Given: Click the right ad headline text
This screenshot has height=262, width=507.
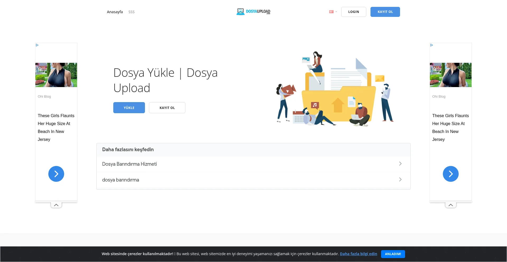Looking at the screenshot, I should 450,127.
